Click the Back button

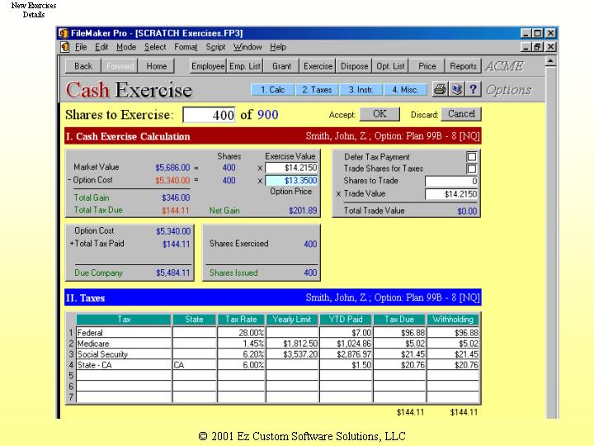pos(83,66)
